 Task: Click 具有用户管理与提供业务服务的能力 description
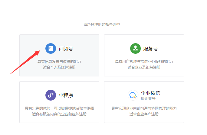tap(144, 62)
